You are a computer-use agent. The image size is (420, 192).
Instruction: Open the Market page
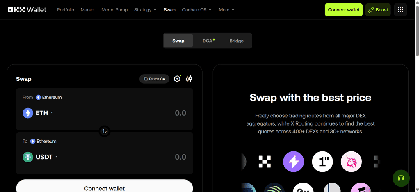(88, 10)
